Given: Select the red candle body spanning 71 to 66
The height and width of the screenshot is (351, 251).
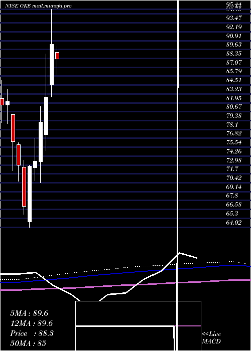Looking at the screenshot, I should pos(24,187).
